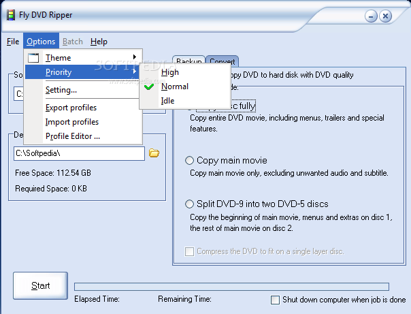411x314 pixels.
Task: Click the destination path field C:\Softpedia\
Action: (x=79, y=153)
